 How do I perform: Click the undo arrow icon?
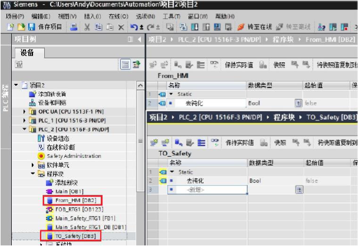click(134, 27)
